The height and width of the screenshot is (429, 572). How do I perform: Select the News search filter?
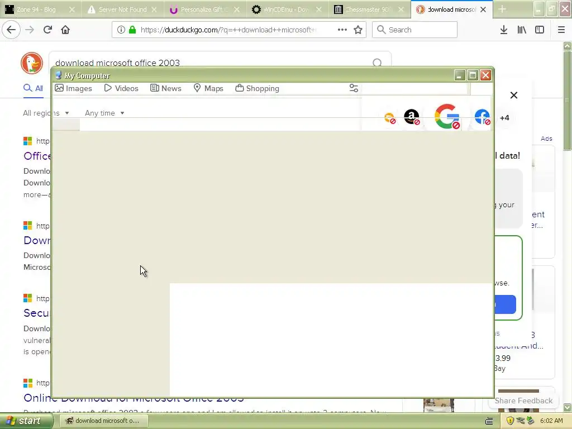(166, 88)
